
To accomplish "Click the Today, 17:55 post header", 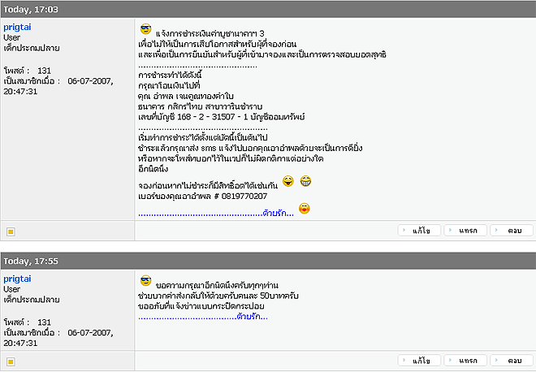I will (268, 261).
